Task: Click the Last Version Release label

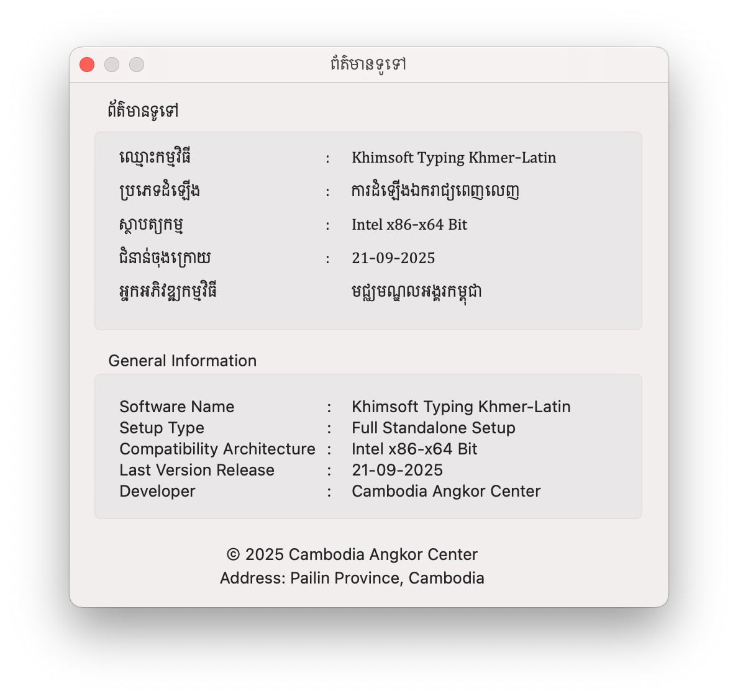Action: (x=197, y=470)
